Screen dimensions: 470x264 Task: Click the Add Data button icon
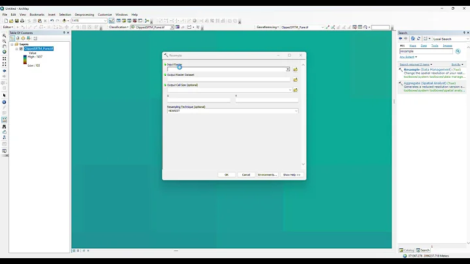pos(64,21)
